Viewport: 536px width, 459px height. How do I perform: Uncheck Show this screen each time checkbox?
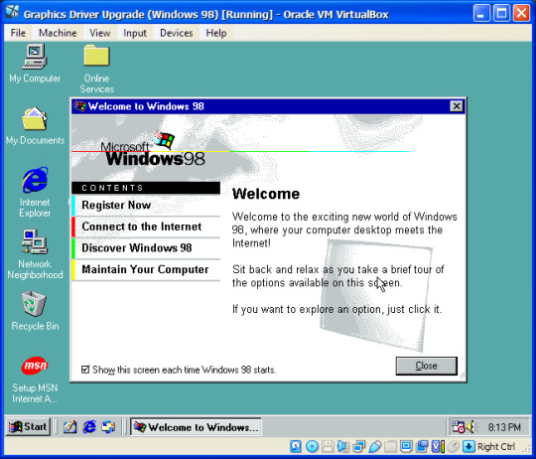pos(85,370)
